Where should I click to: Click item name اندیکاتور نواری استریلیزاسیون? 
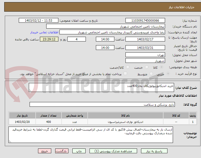[125, 122]
